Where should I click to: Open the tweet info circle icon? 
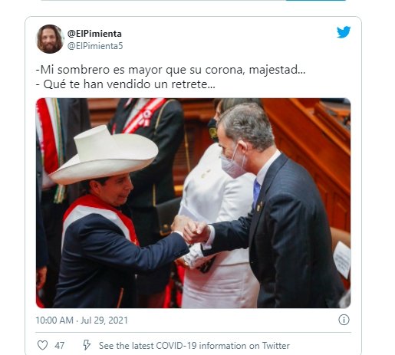point(344,320)
